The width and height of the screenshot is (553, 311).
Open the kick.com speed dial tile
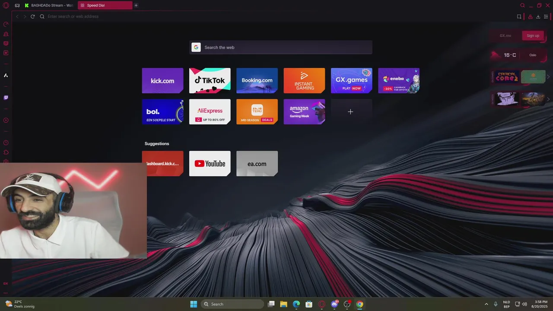click(162, 80)
